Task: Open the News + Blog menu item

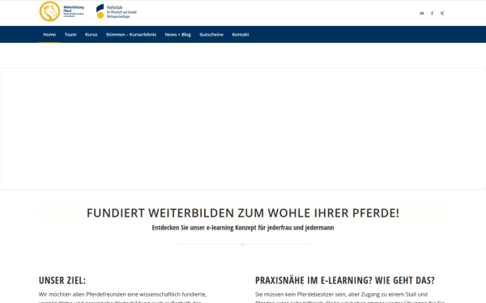Action: coord(178,35)
